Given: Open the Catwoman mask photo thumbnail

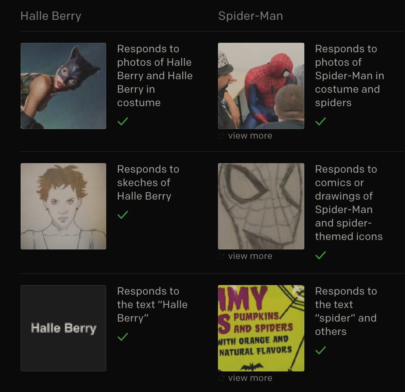Looking at the screenshot, I should [63, 86].
